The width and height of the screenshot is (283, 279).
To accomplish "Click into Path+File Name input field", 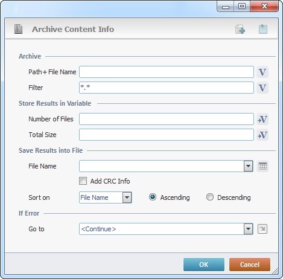I will pos(167,72).
